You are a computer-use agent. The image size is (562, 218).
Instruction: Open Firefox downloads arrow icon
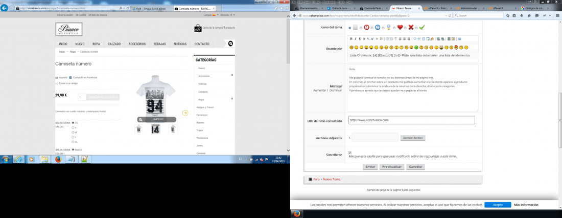[x=522, y=16]
